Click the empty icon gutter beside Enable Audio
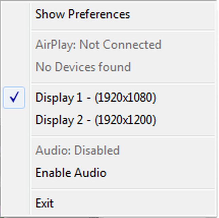This screenshot has height=218, width=219. point(14,173)
